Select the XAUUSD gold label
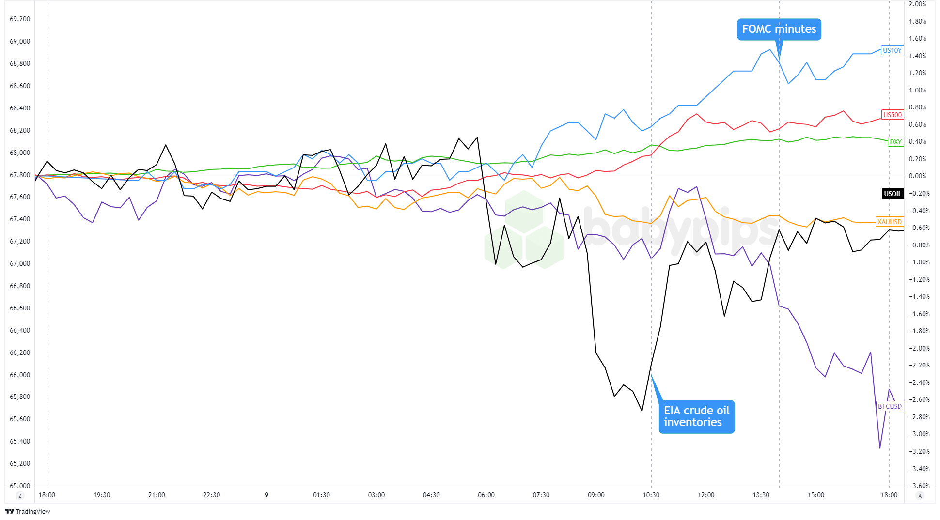This screenshot has height=520, width=940. coord(890,222)
